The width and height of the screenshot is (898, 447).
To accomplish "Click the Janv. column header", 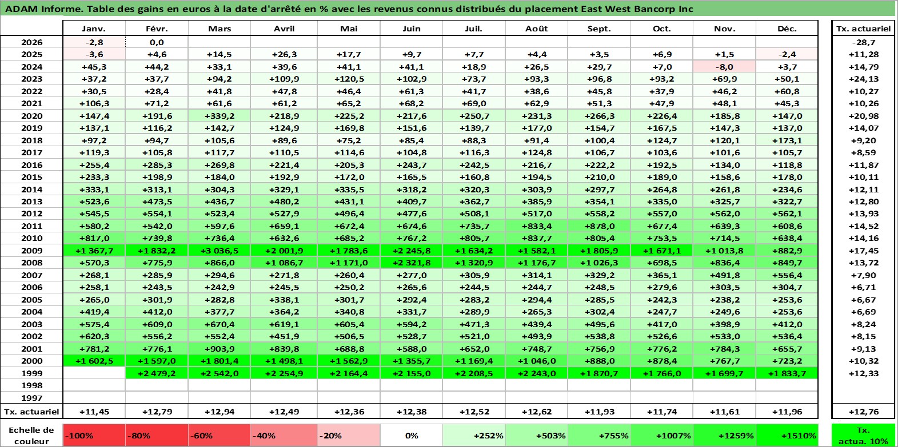I will click(94, 29).
